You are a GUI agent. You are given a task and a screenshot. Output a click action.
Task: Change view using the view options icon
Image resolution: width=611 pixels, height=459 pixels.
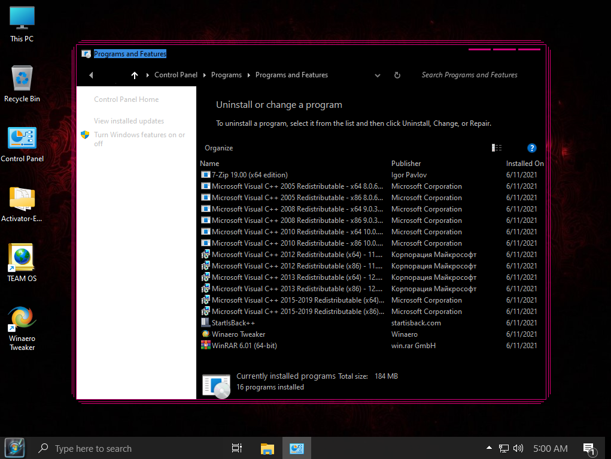pos(497,148)
